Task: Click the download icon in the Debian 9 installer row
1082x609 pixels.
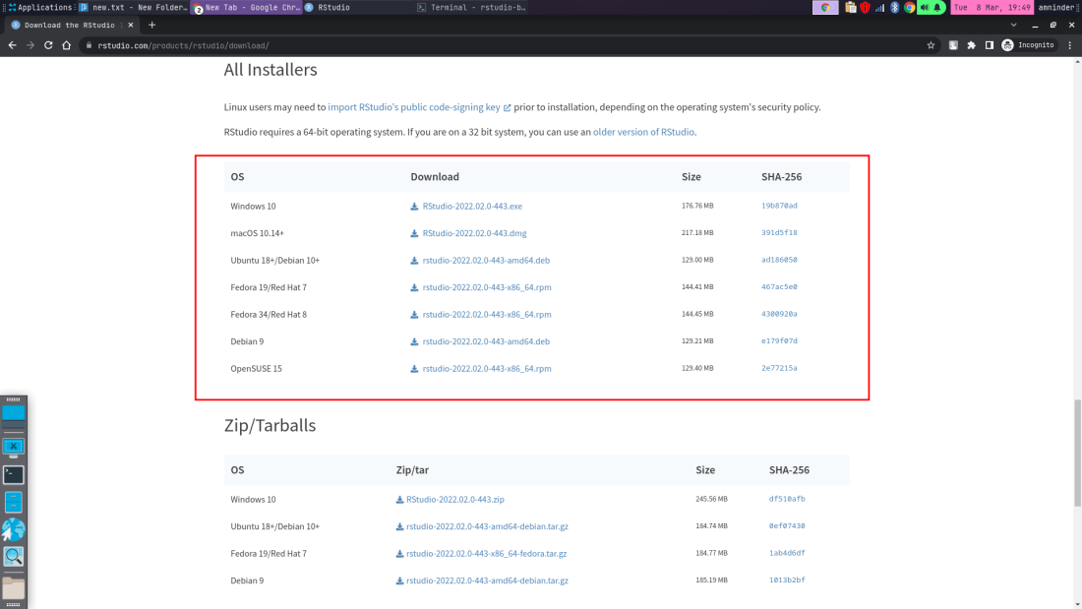Action: coord(414,341)
